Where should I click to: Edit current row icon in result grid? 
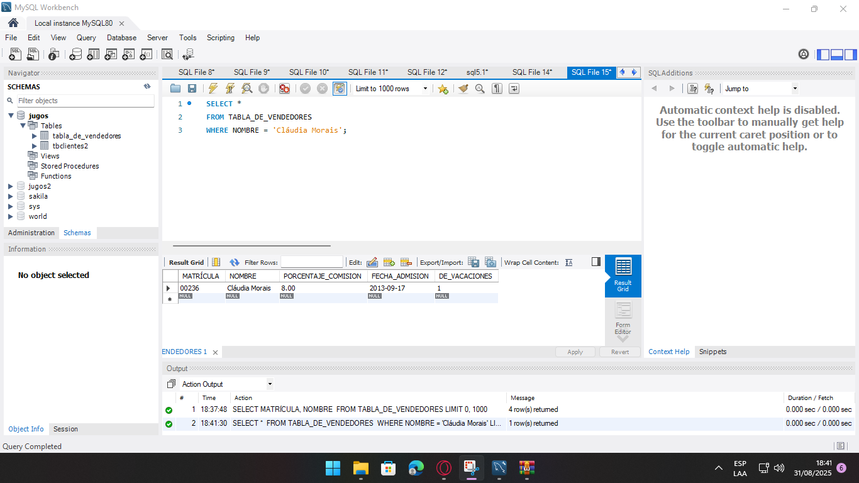372,262
